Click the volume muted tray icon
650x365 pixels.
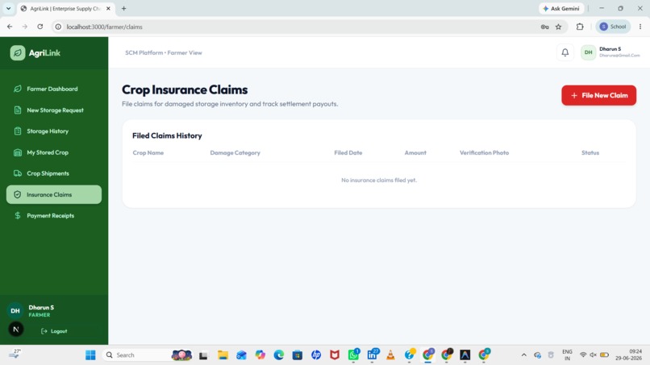(594, 355)
